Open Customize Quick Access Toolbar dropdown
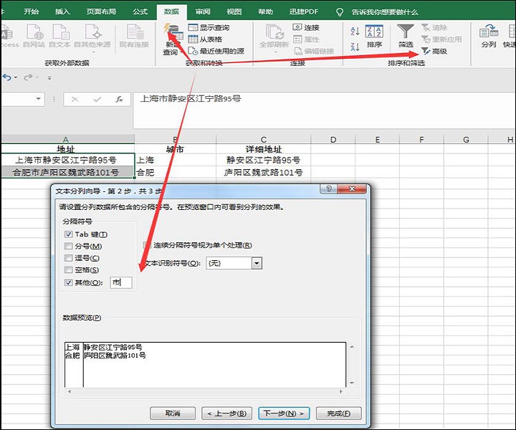The image size is (516, 430). coord(49,77)
